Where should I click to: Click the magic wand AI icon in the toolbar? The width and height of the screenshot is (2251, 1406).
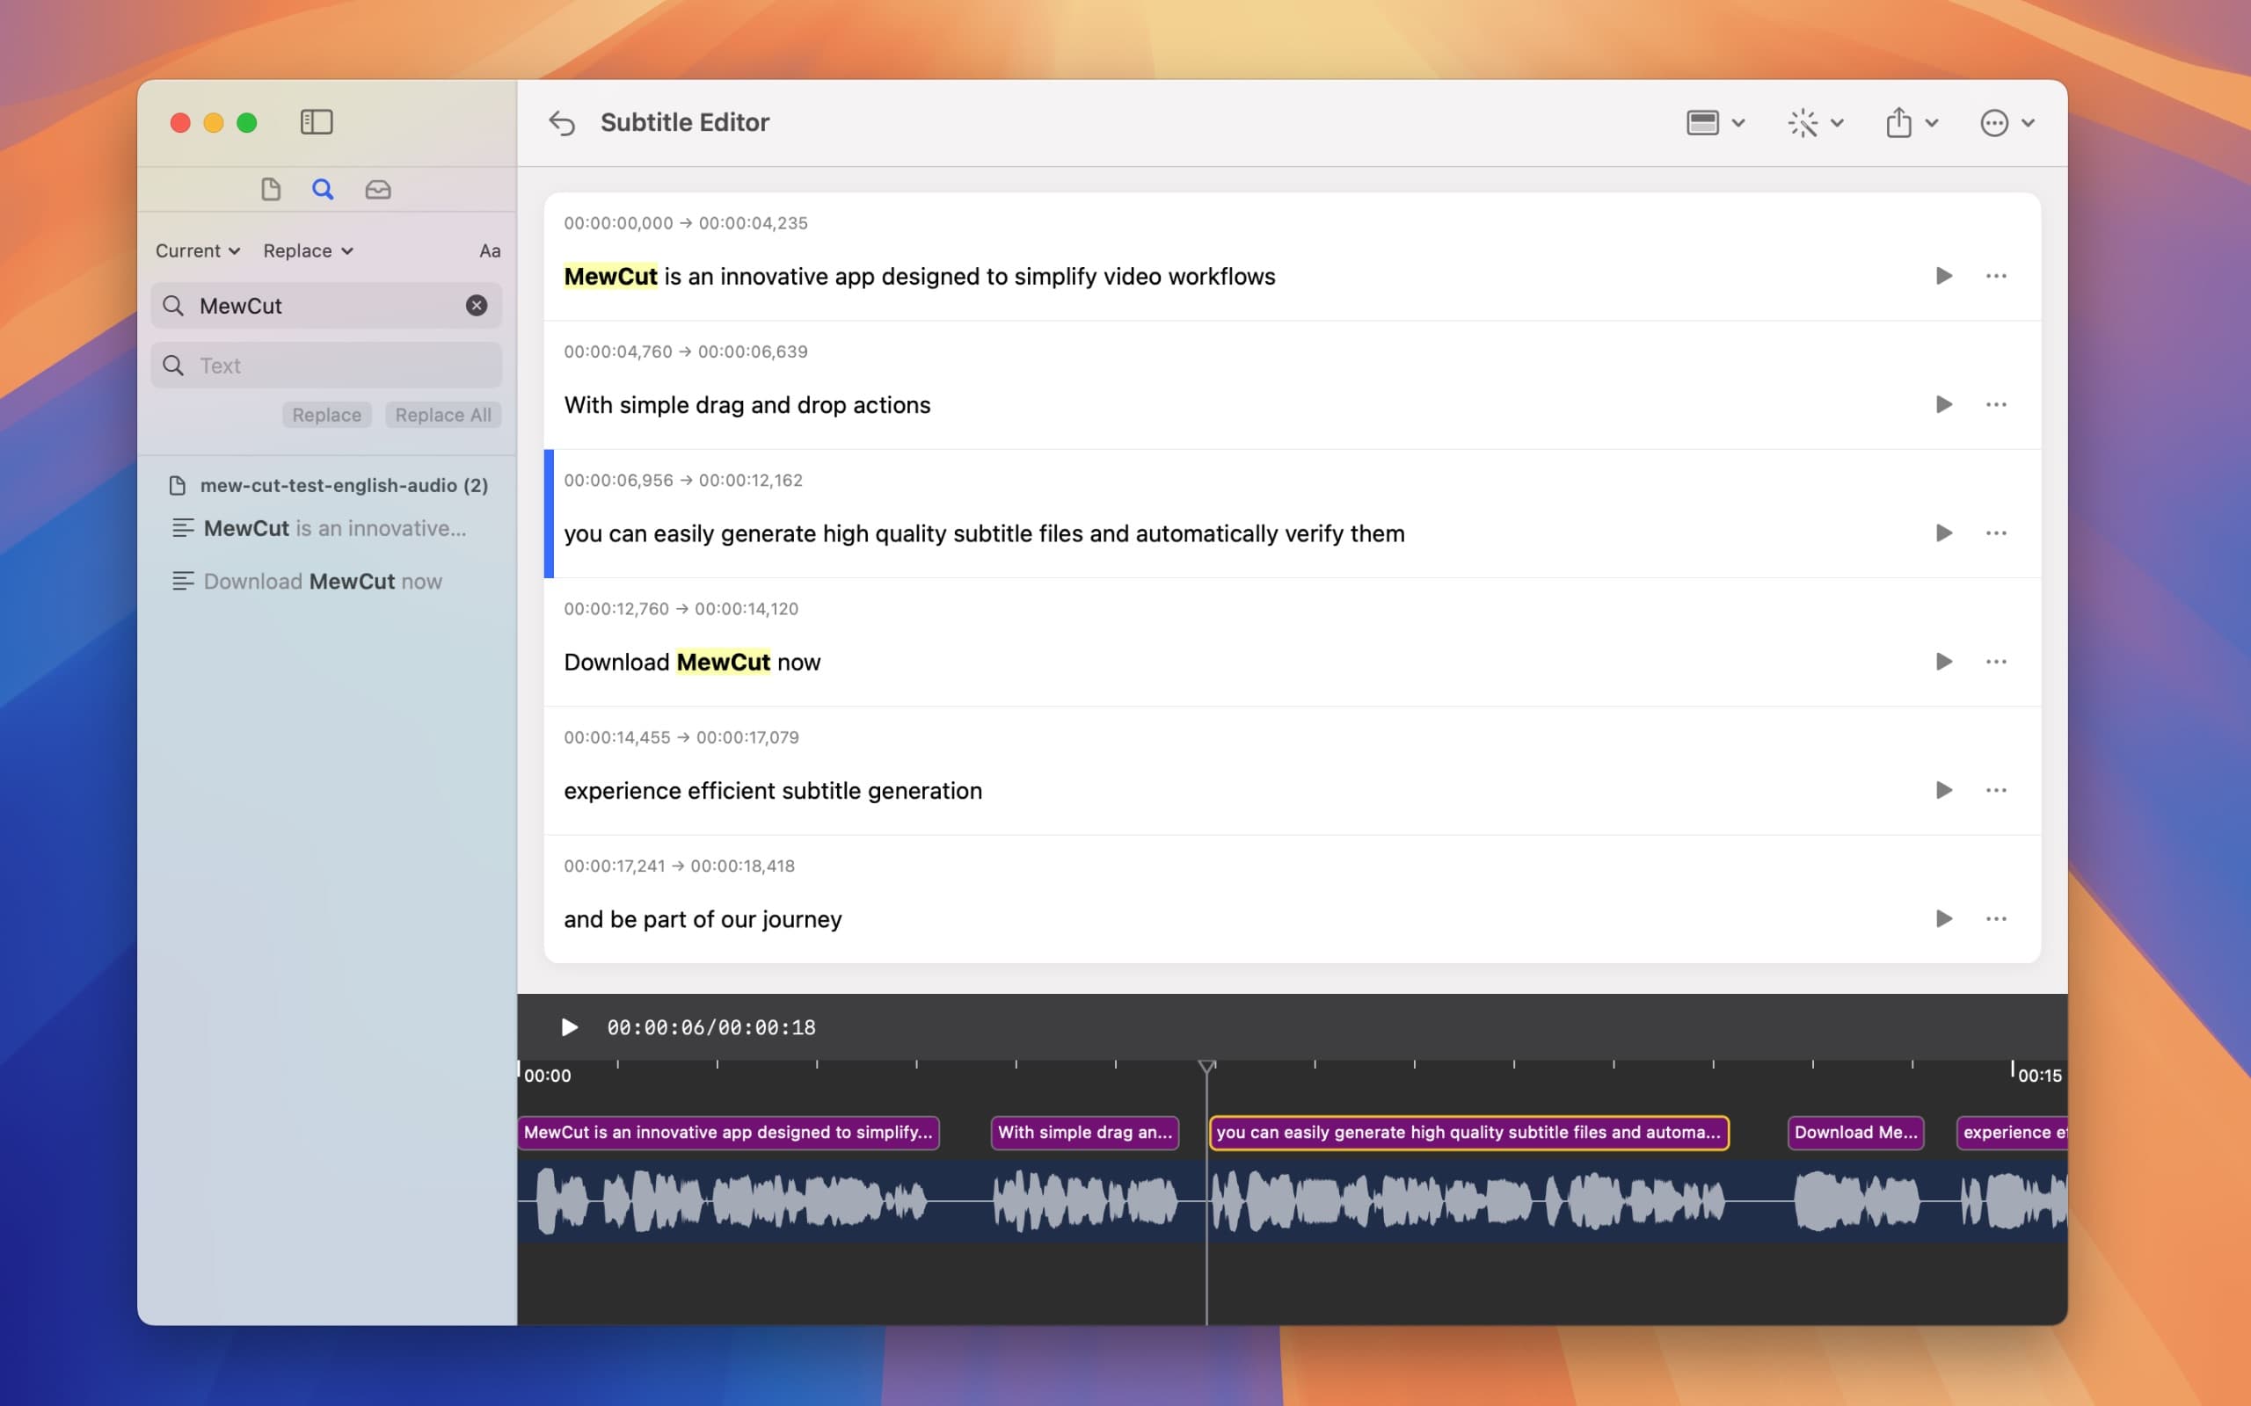point(1803,122)
